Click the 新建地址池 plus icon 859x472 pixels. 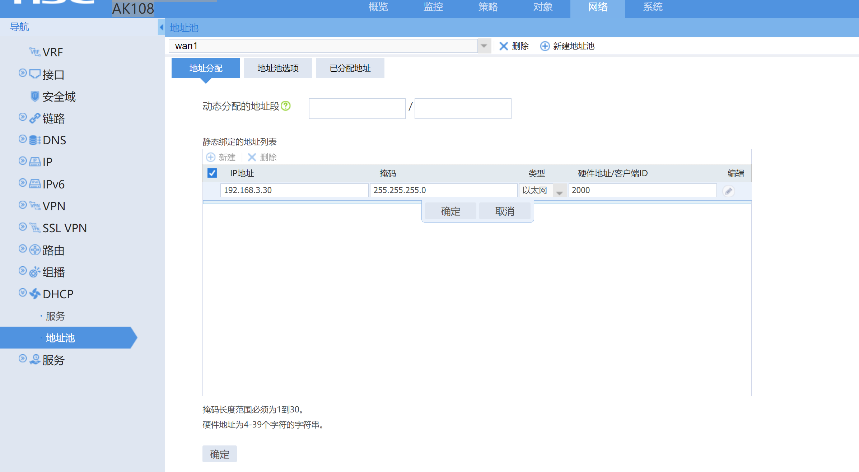(x=545, y=46)
